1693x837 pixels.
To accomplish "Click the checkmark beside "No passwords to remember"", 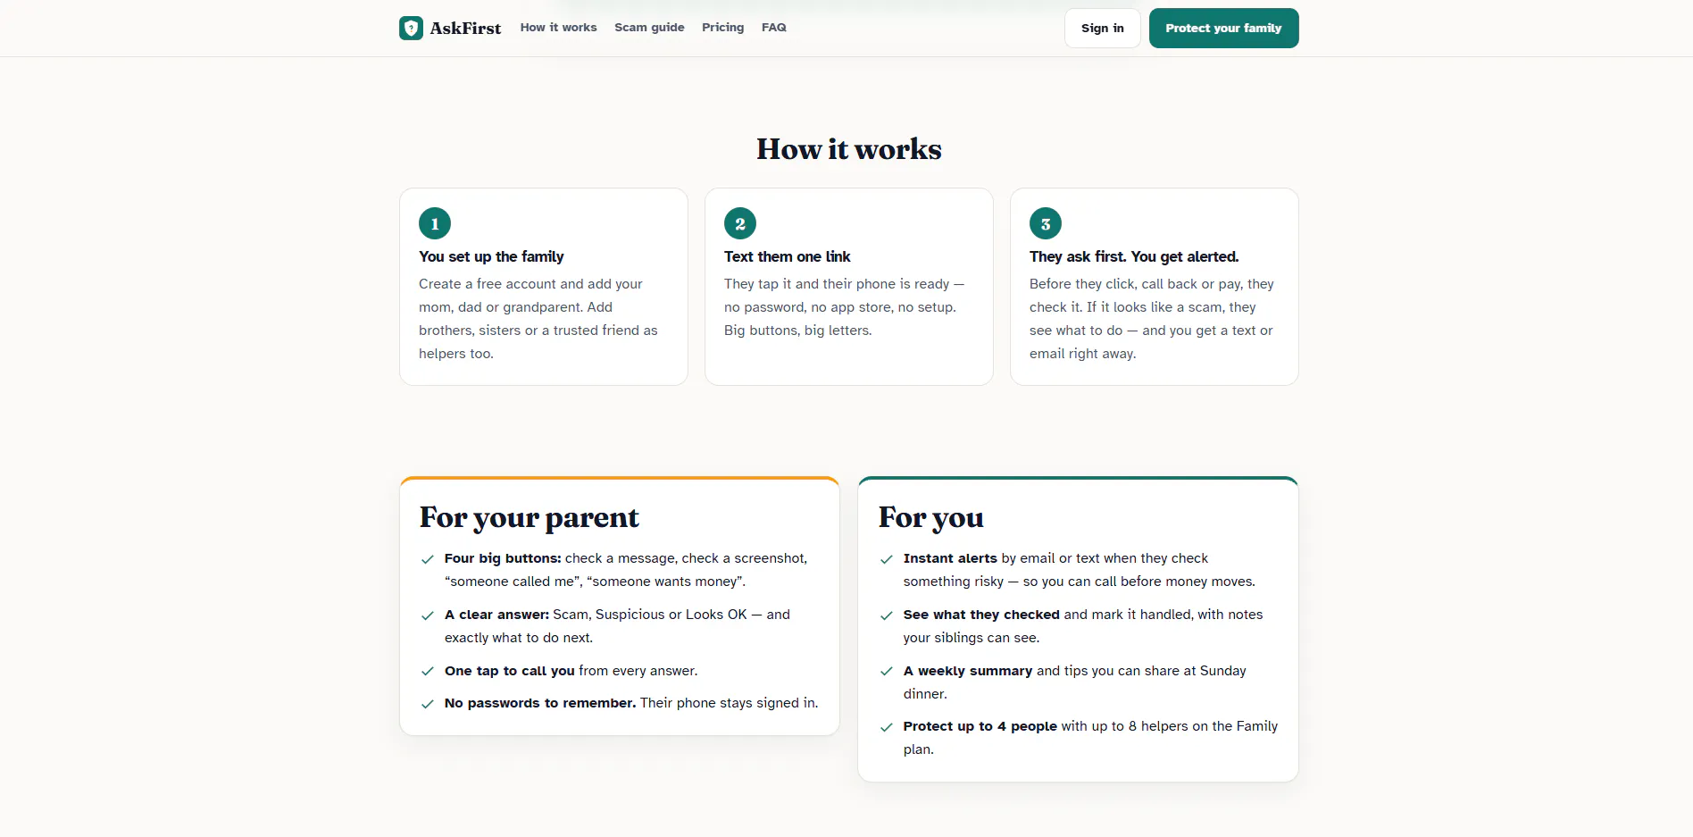I will pos(428,704).
